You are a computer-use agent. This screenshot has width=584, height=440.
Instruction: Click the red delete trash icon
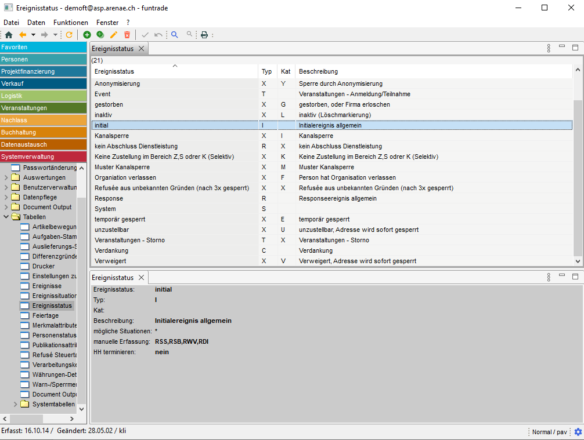[x=127, y=35]
